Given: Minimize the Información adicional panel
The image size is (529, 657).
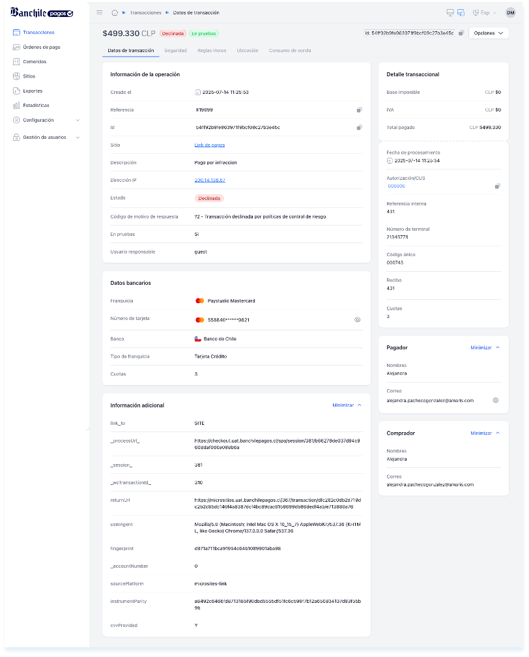Looking at the screenshot, I should coord(347,405).
